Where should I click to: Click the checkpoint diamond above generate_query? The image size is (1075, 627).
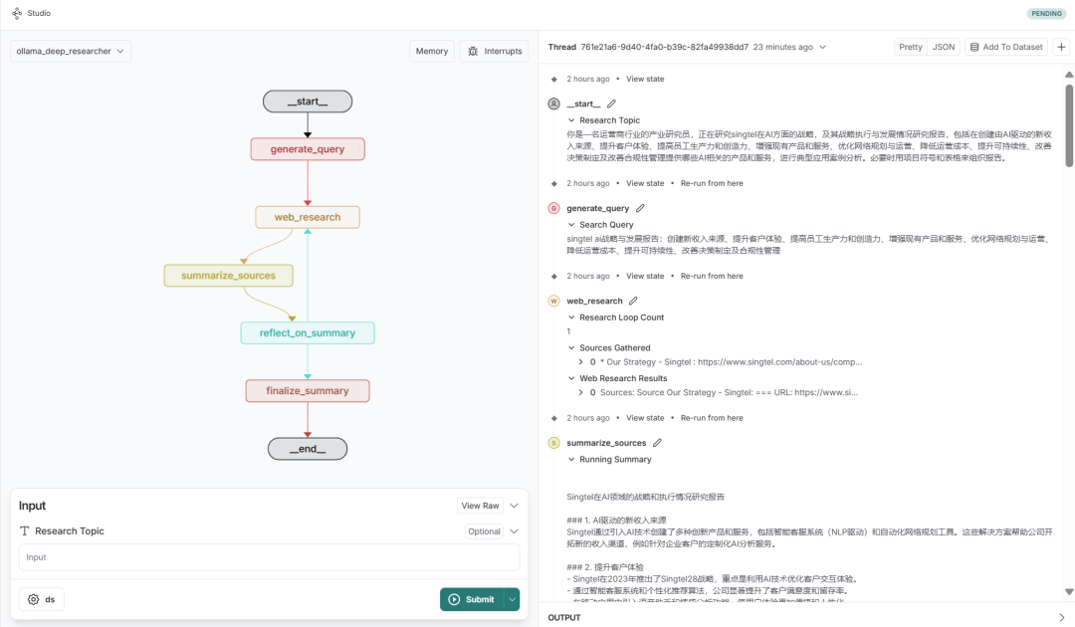554,183
